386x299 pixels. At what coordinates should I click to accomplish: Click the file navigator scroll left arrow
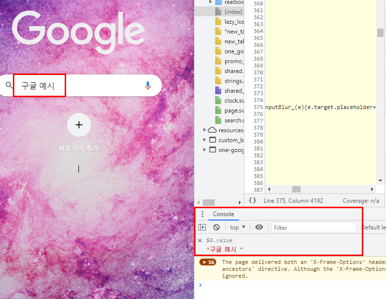click(x=198, y=202)
